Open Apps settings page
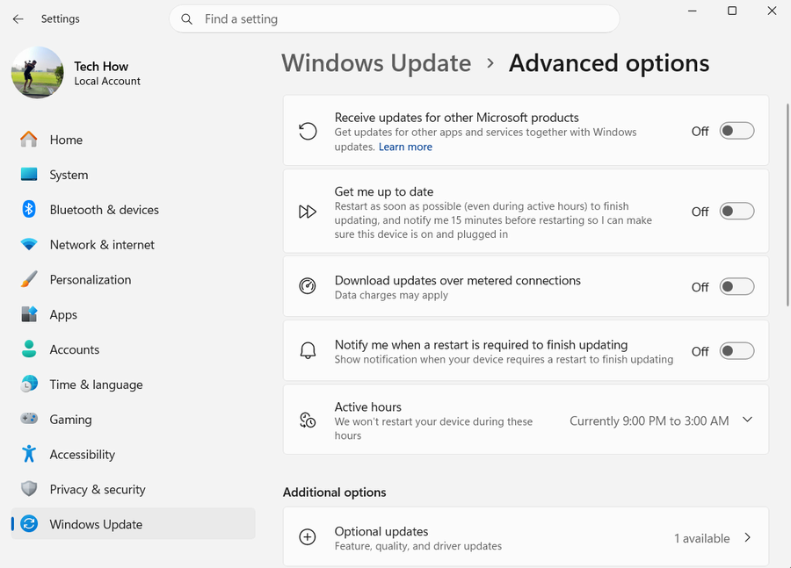This screenshot has height=568, width=791. [x=134, y=314]
